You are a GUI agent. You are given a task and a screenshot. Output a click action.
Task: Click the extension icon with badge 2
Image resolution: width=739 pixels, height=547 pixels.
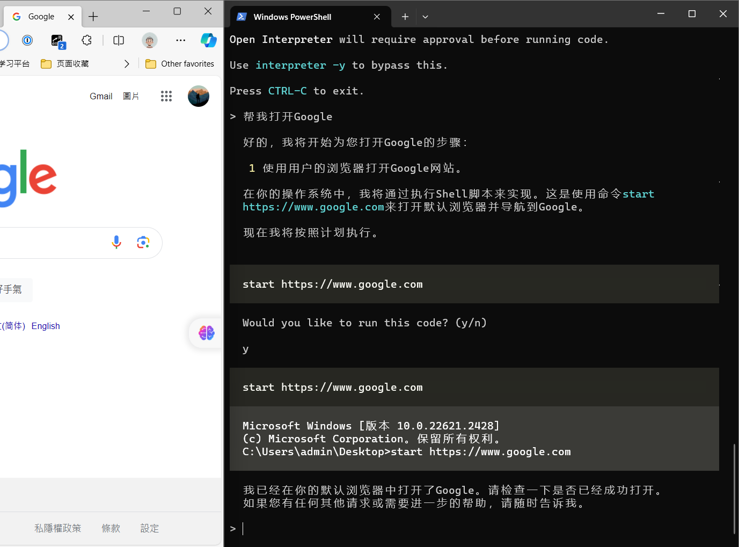coord(58,41)
